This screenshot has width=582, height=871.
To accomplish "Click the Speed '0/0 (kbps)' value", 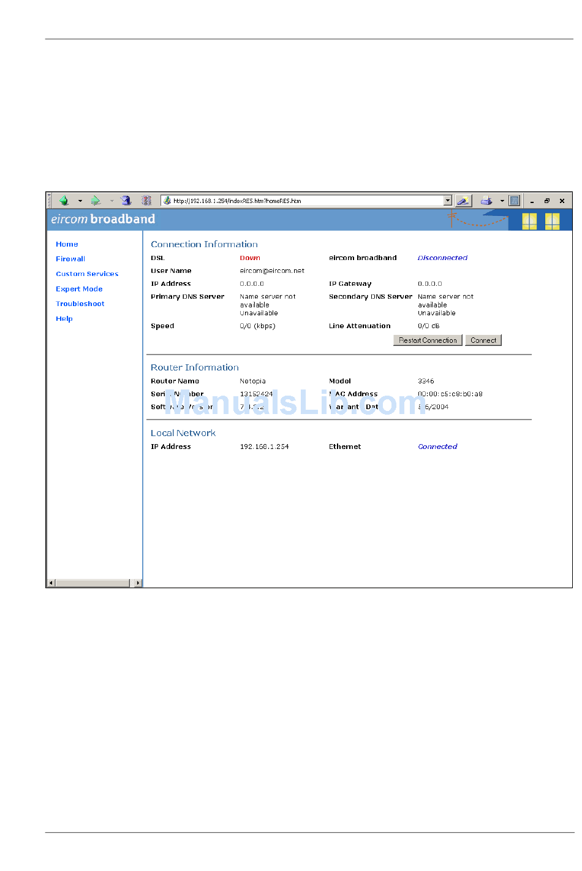I will coord(257,326).
